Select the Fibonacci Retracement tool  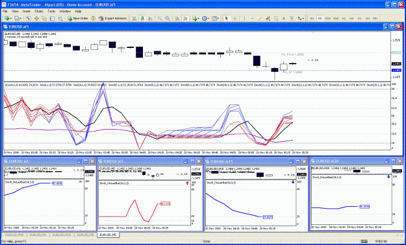(x=276, y=18)
